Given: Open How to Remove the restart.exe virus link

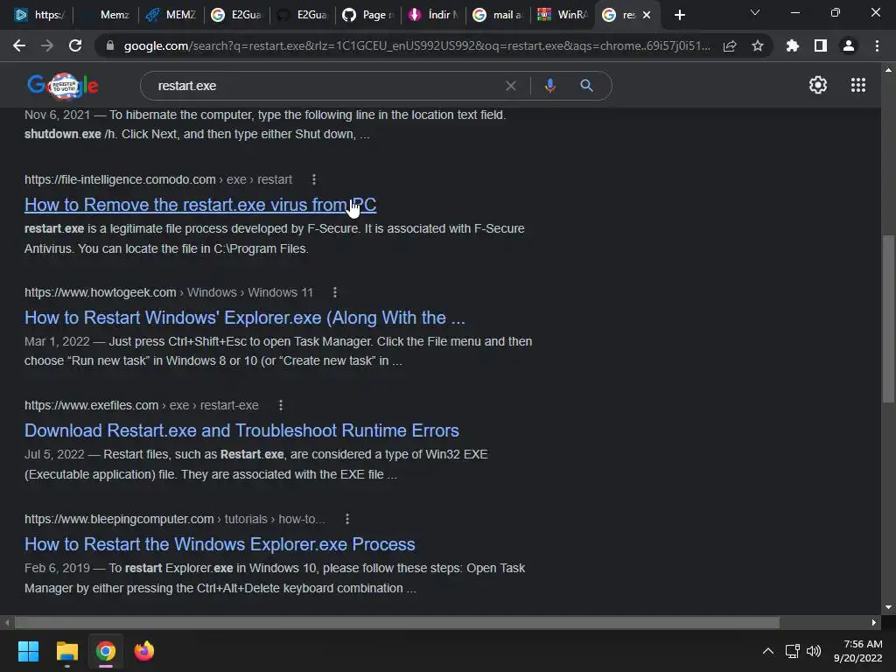Looking at the screenshot, I should point(200,205).
